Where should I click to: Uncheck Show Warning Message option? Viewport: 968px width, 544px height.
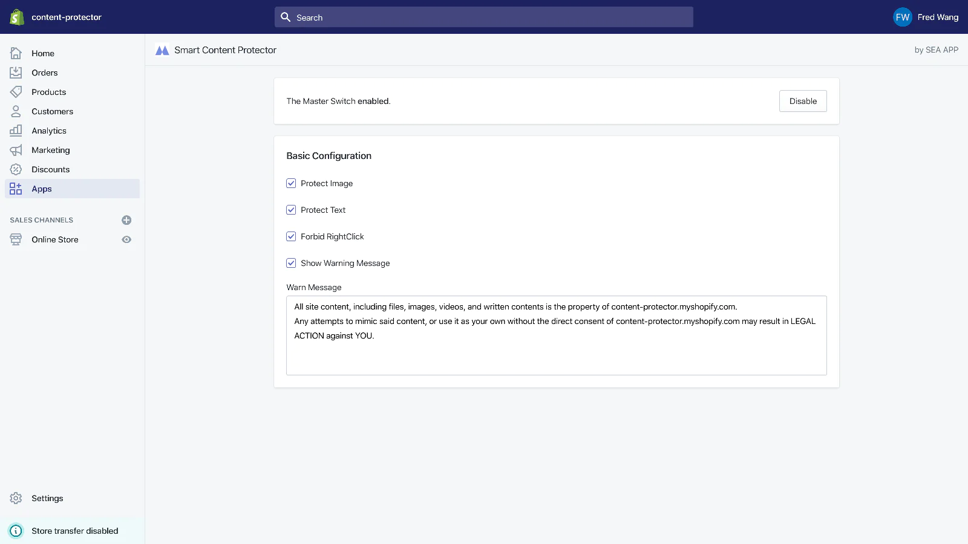[x=291, y=263]
